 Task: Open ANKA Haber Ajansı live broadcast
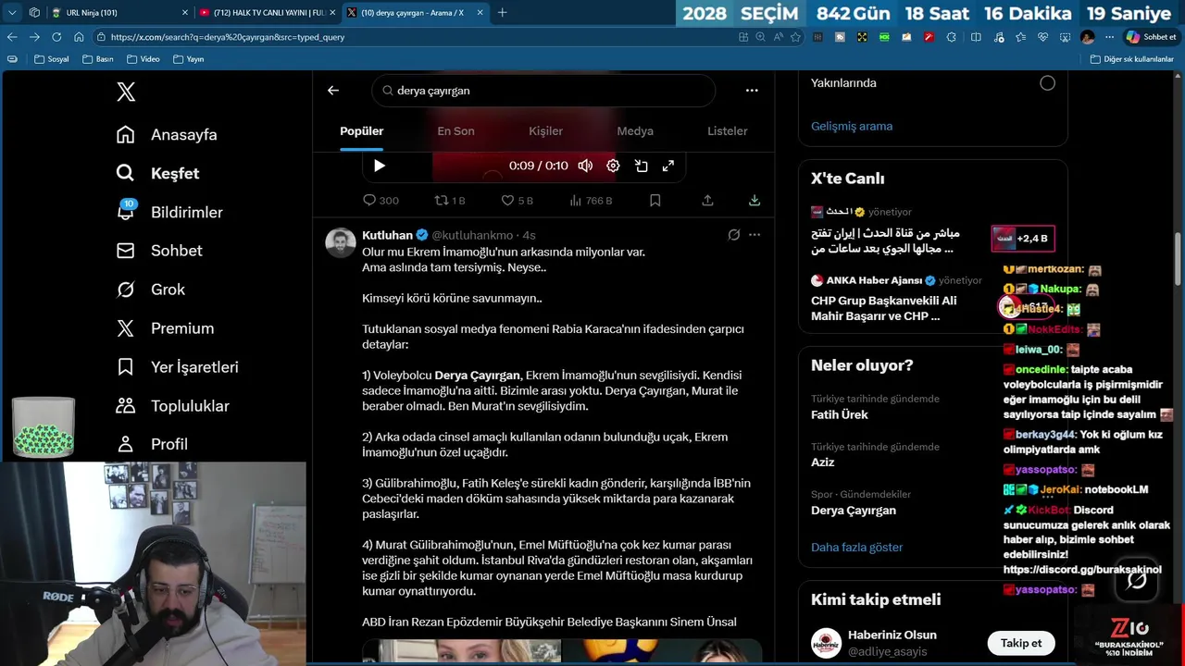(898, 298)
